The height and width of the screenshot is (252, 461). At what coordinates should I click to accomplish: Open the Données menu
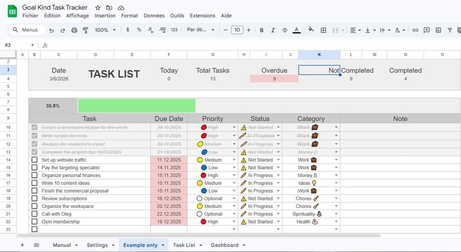point(154,16)
